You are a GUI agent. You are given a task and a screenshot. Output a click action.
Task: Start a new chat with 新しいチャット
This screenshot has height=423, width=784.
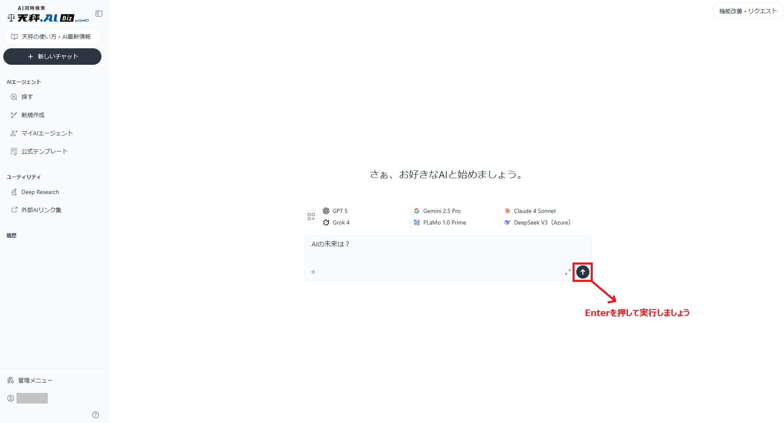pyautogui.click(x=52, y=57)
